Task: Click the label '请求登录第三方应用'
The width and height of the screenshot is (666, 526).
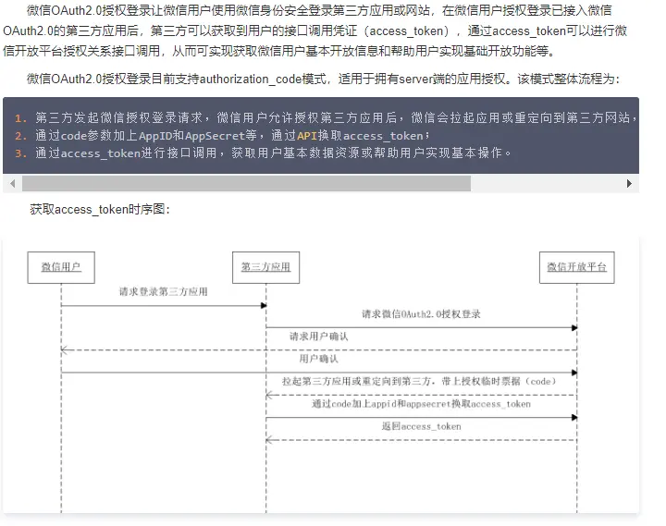Action: [x=164, y=291]
